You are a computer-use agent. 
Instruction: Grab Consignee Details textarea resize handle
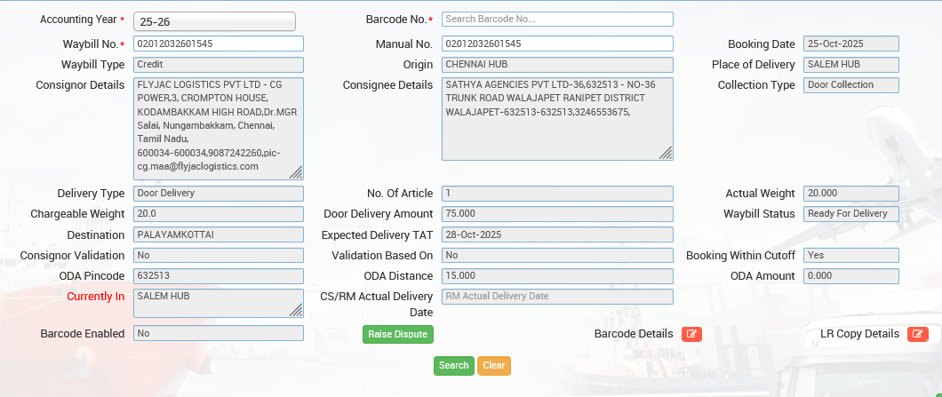pyautogui.click(x=665, y=153)
